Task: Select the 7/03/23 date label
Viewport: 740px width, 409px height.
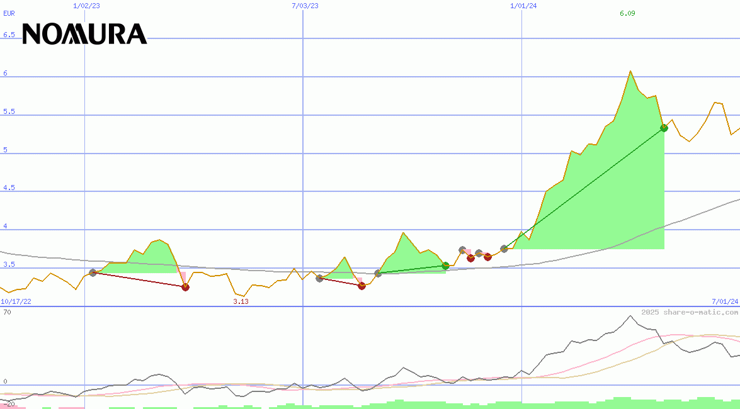Action: click(x=305, y=6)
